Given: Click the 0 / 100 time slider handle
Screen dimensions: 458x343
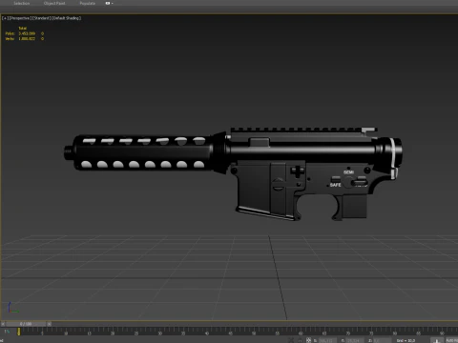Looking at the screenshot, I should 26,324.
